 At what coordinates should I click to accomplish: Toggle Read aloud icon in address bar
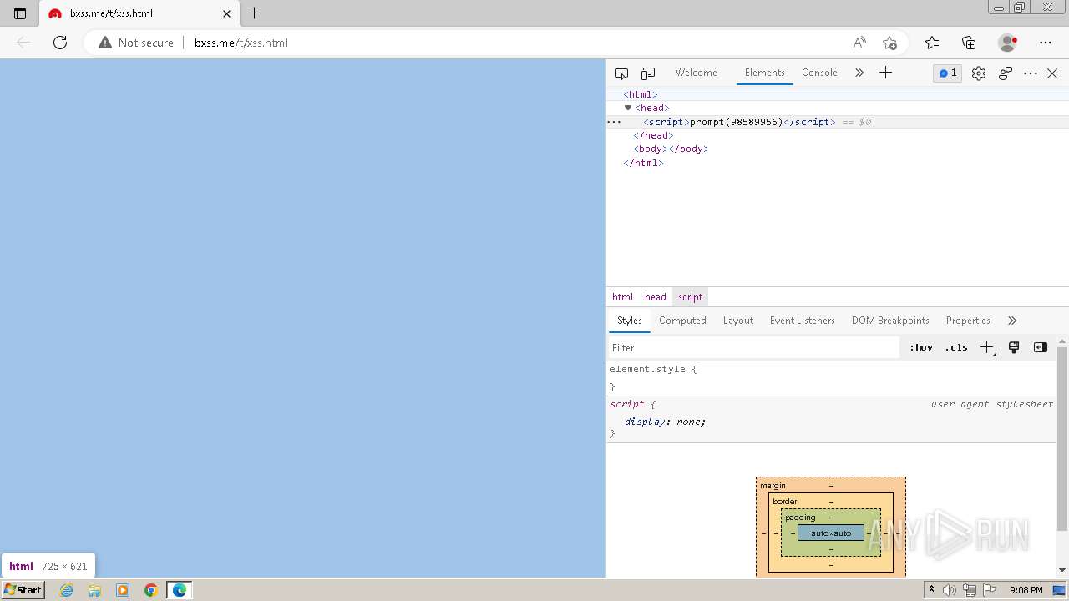[x=859, y=43]
